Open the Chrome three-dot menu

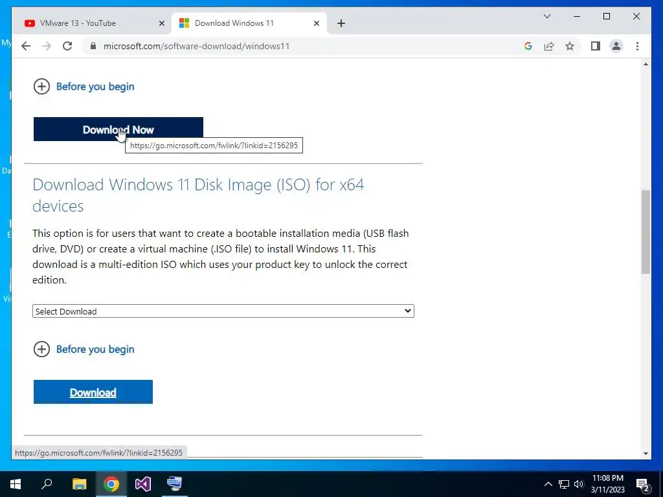click(637, 46)
